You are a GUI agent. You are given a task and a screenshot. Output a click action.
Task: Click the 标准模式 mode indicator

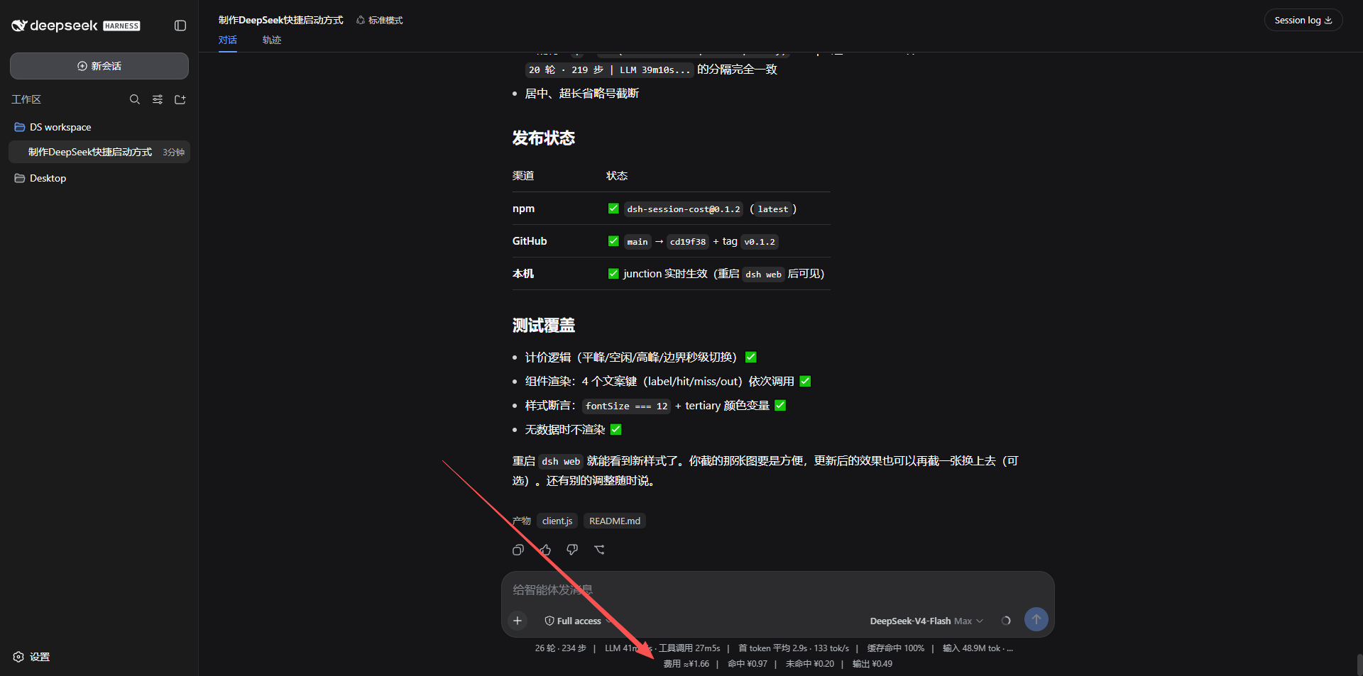coord(380,21)
